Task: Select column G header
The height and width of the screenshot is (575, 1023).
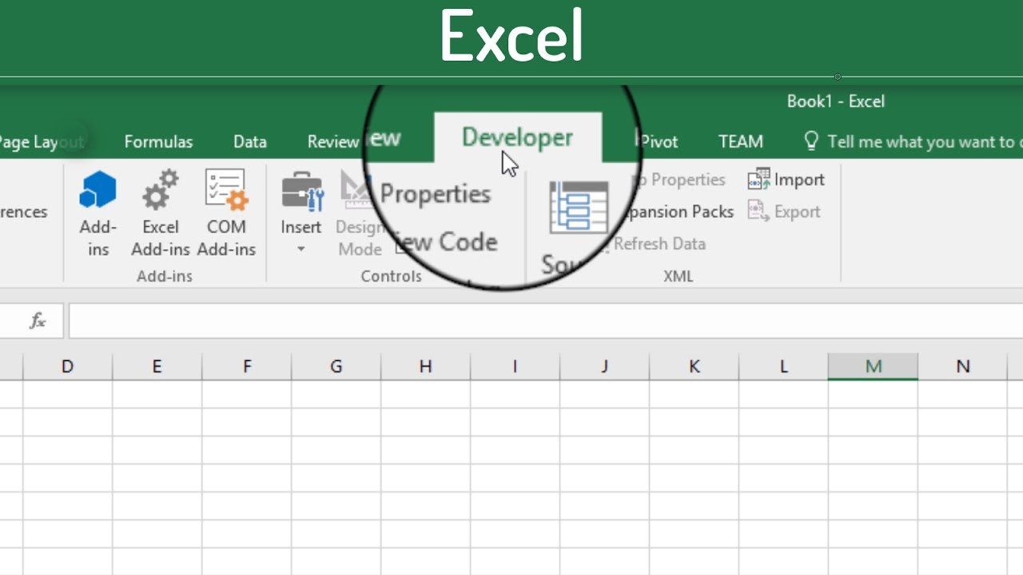Action: click(336, 367)
